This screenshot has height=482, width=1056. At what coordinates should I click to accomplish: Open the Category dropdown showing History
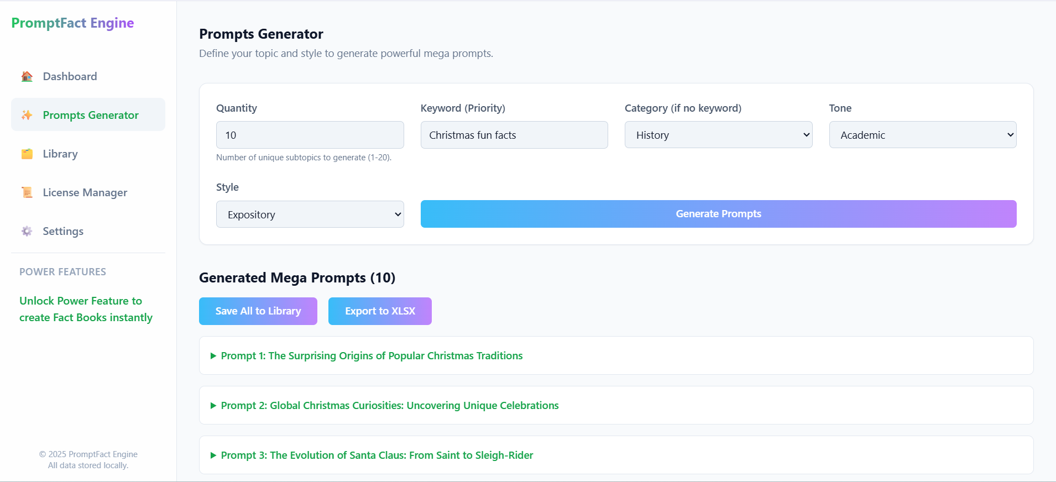pyautogui.click(x=718, y=135)
